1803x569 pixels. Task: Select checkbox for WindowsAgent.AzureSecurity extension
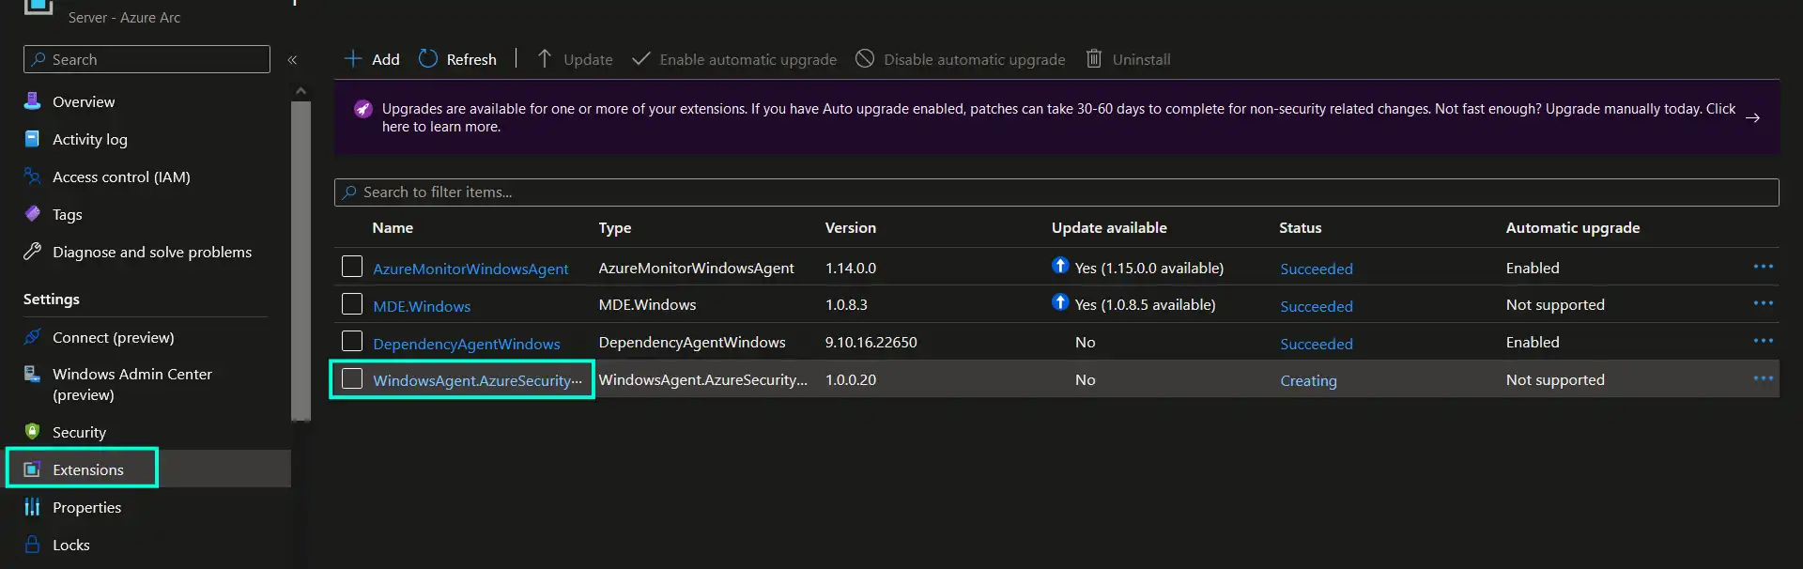click(x=352, y=378)
